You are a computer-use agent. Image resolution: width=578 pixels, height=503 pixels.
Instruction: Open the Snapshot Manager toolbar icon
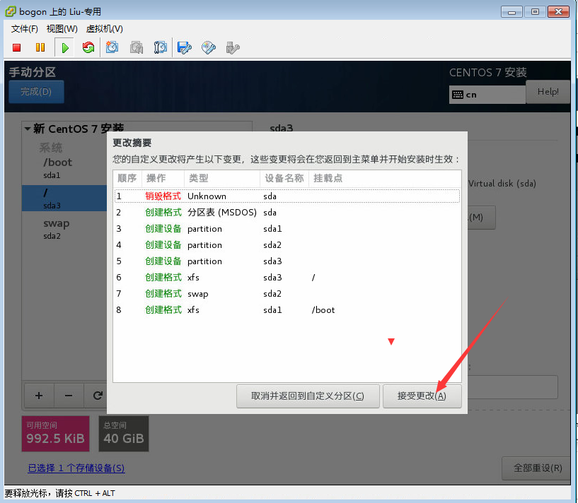(161, 47)
